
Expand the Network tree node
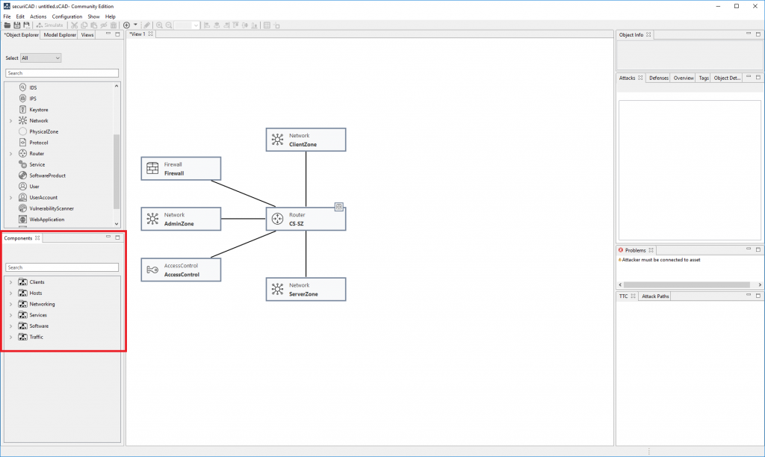pos(10,120)
